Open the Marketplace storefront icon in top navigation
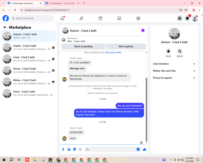 119,18
